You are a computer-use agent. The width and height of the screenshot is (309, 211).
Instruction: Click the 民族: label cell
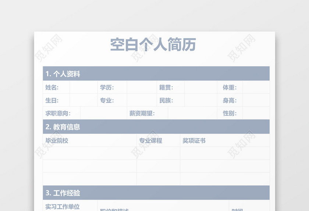coord(170,100)
